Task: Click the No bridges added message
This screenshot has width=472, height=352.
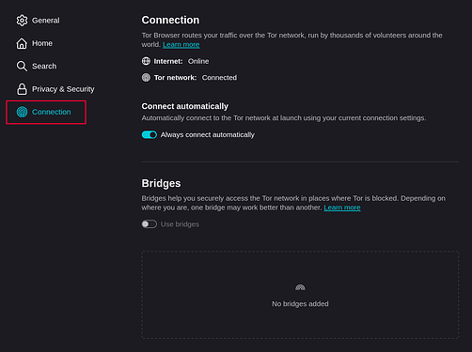Action: (300, 304)
